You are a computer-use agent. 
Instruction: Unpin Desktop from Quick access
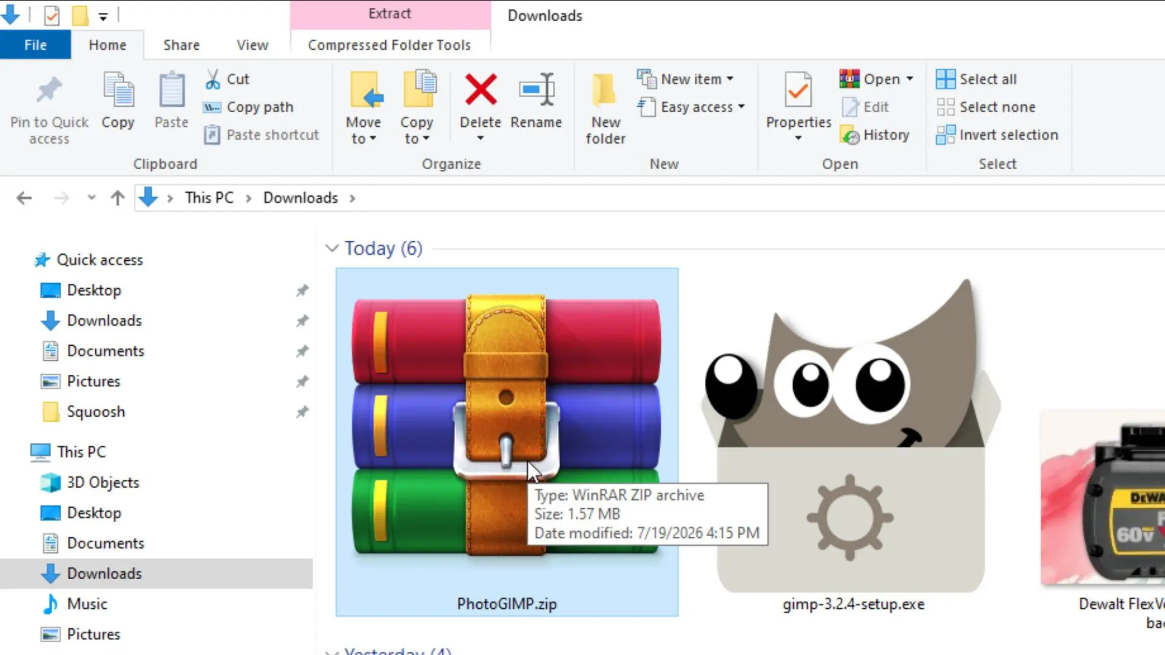(x=302, y=291)
